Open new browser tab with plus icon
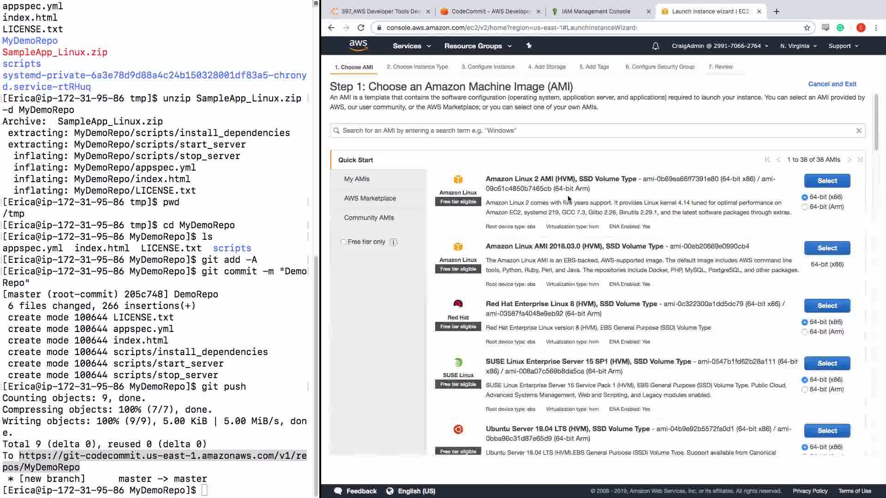Screen dimensions: 886x498 [777, 12]
